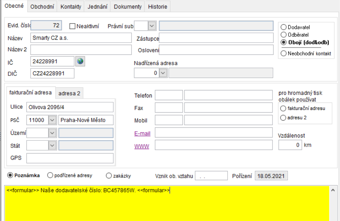Select the Dodavatel radio button
The width and height of the screenshot is (340, 221).
point(283,27)
